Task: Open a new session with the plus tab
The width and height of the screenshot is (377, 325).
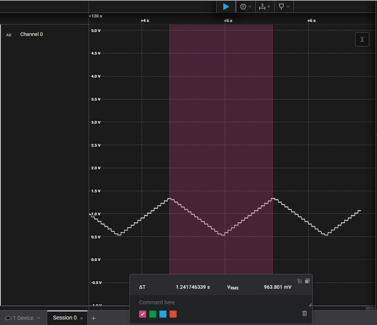Action: point(94,318)
